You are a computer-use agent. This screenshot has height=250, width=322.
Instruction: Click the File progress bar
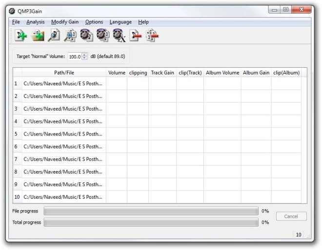(151, 211)
